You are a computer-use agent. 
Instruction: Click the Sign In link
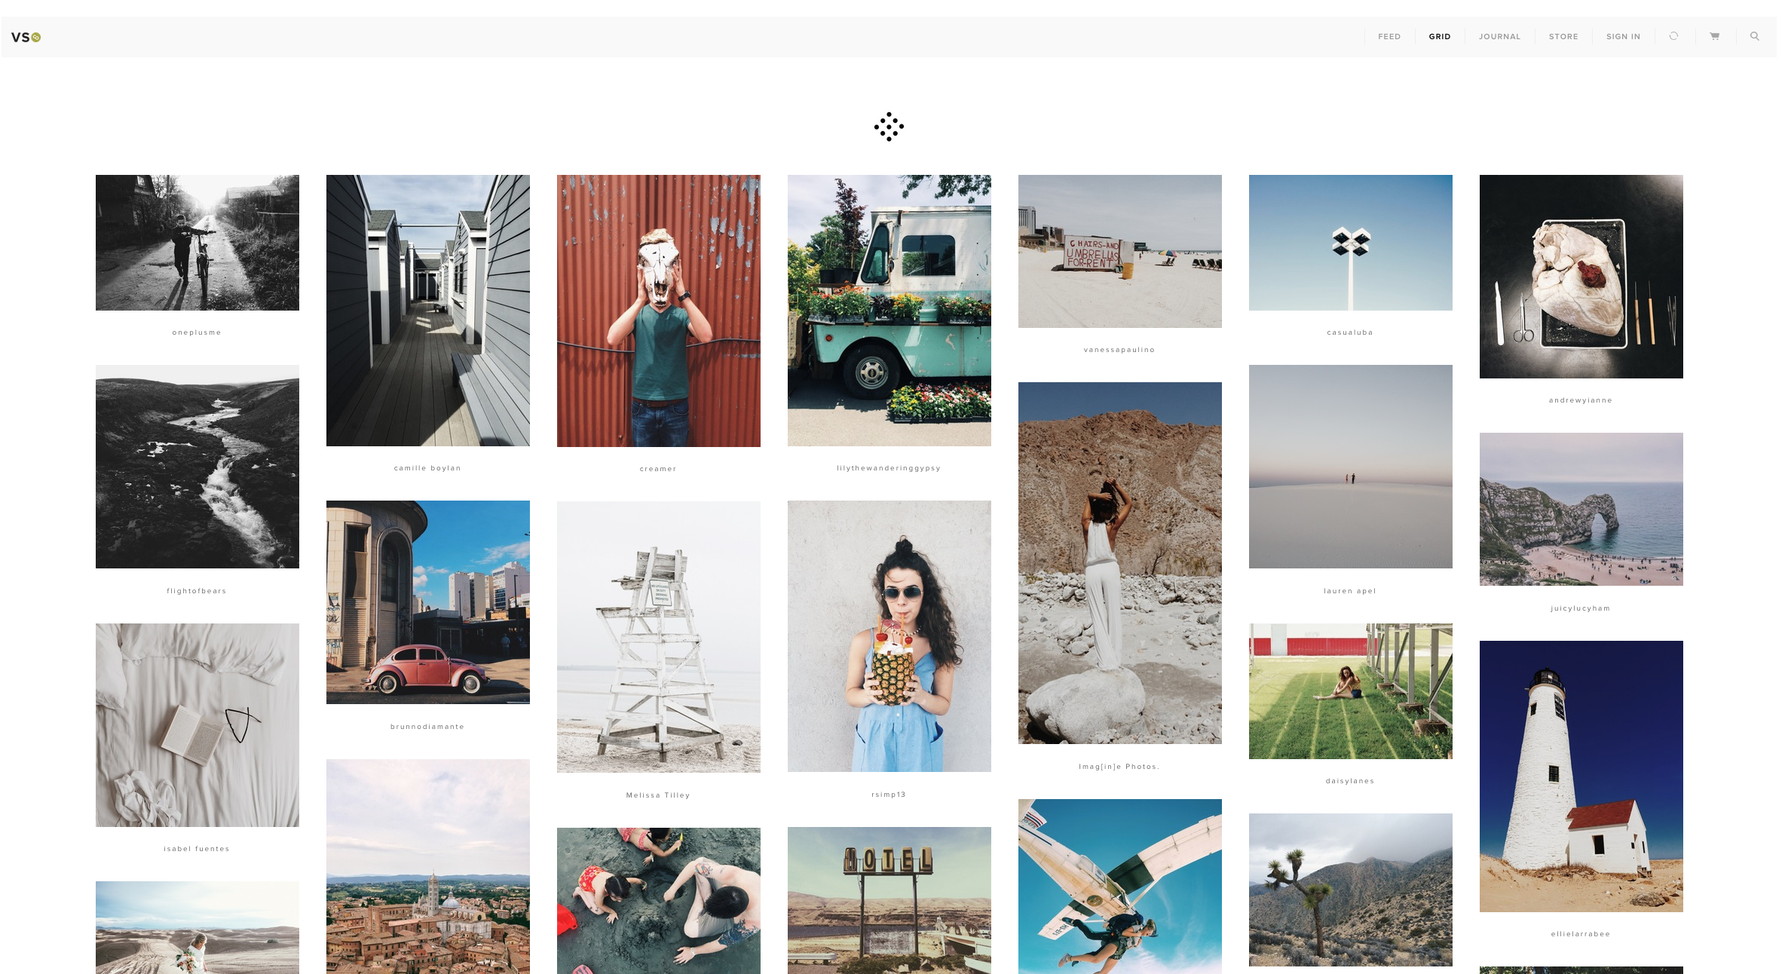[x=1622, y=37]
